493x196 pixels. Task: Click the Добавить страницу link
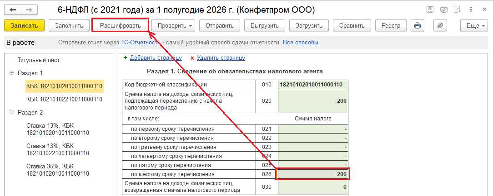coord(156,57)
